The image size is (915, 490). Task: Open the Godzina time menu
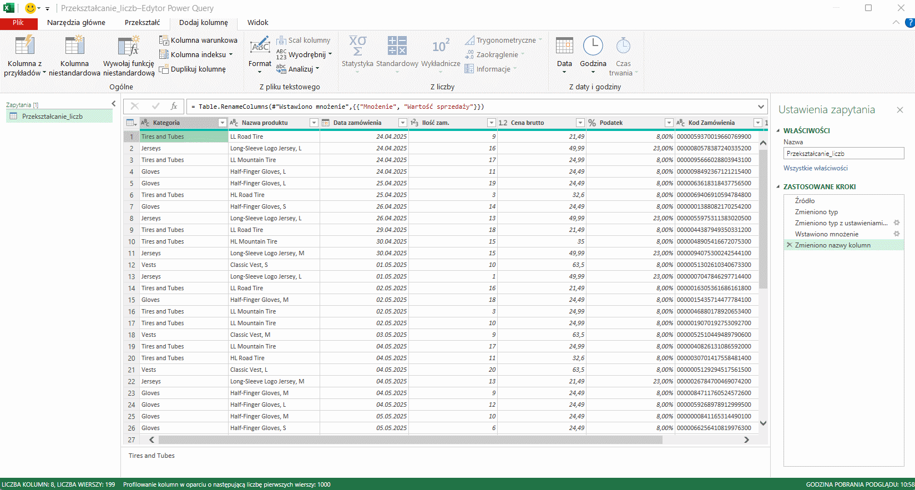[593, 54]
